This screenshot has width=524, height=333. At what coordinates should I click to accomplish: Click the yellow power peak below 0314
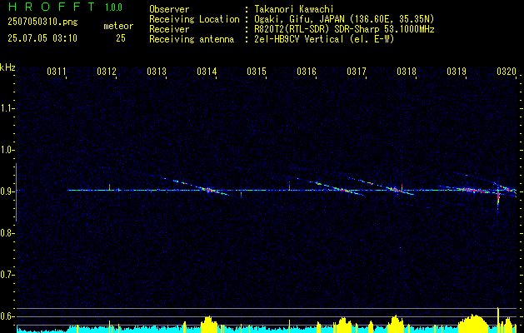(x=208, y=324)
